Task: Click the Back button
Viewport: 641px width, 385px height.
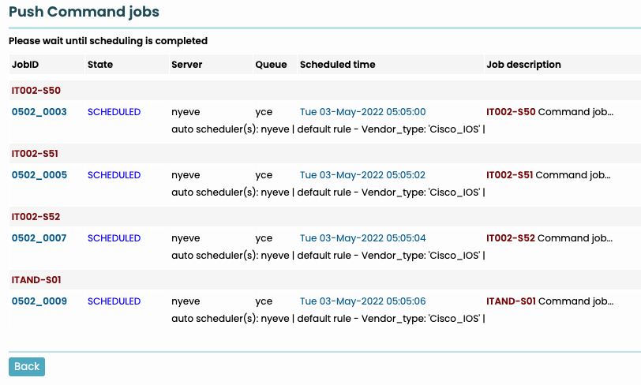Action: click(x=27, y=367)
